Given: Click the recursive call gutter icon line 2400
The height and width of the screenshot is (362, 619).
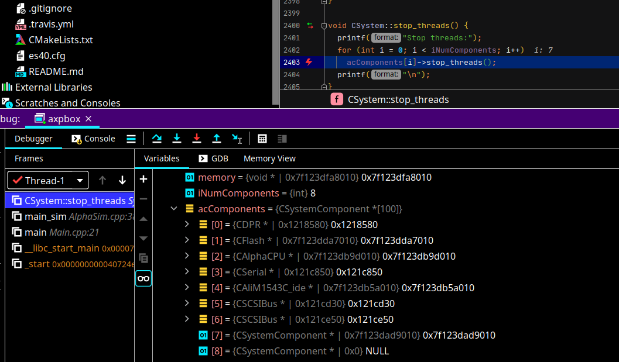Looking at the screenshot, I should (x=310, y=25).
